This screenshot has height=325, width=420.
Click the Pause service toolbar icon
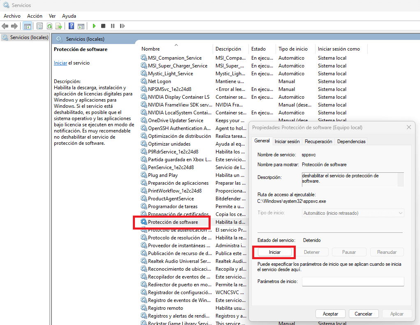tap(113, 26)
